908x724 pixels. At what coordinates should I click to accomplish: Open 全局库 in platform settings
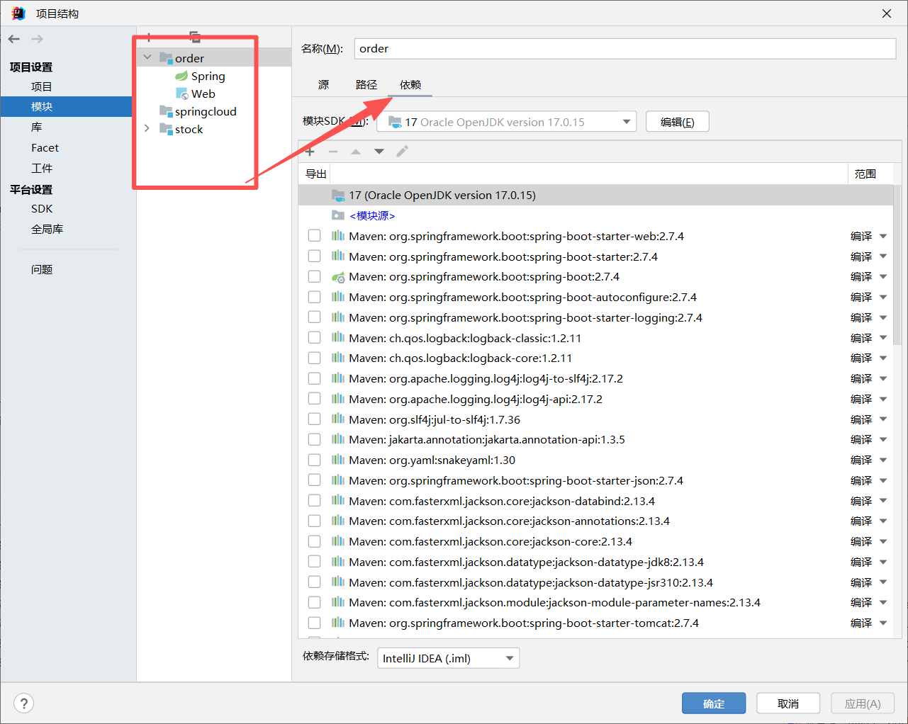[x=47, y=229]
